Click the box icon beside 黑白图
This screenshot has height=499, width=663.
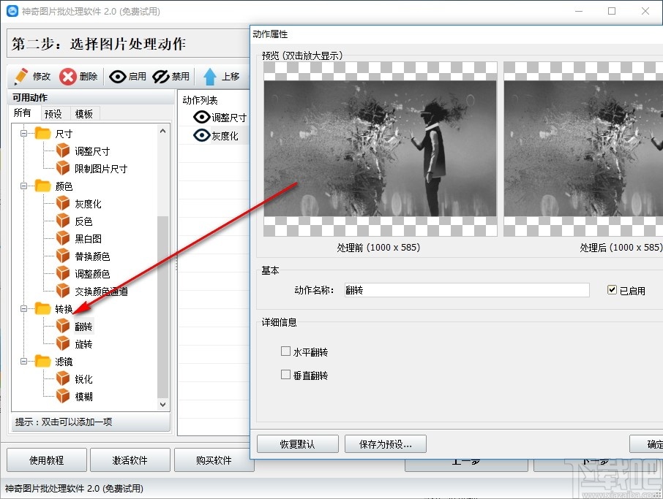[x=63, y=238]
